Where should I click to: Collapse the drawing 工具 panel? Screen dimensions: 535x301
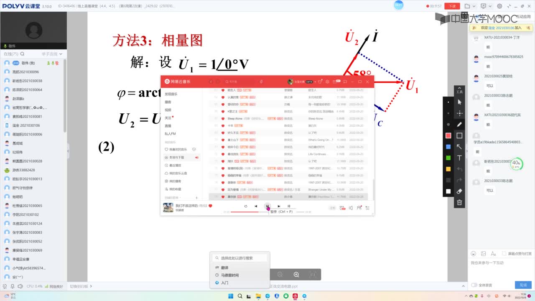(x=459, y=91)
